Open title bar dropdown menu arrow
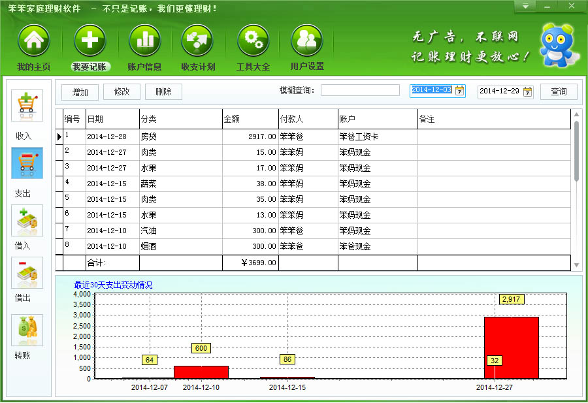The image size is (588, 403). (525, 7)
